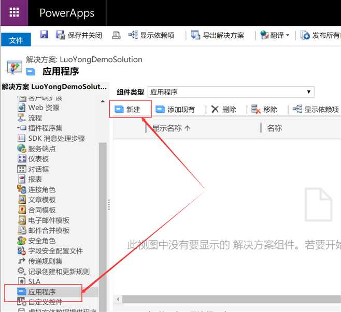The image size is (341, 312).
Task: Click 移除 button
Action: pos(264,109)
